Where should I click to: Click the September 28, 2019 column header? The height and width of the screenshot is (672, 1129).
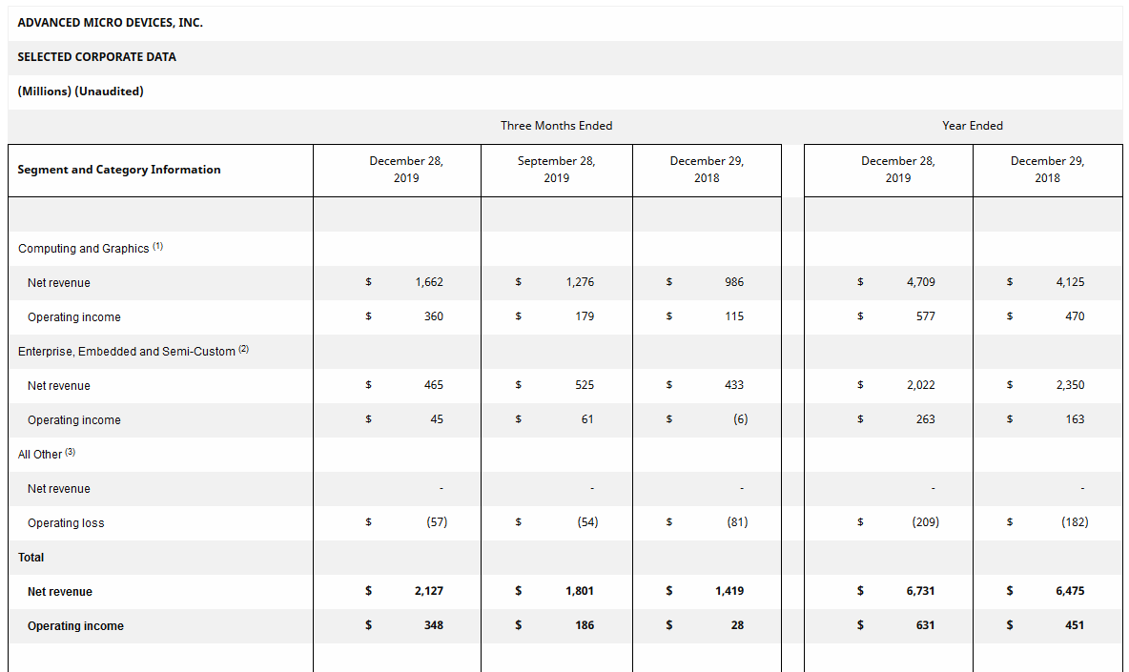click(x=557, y=170)
